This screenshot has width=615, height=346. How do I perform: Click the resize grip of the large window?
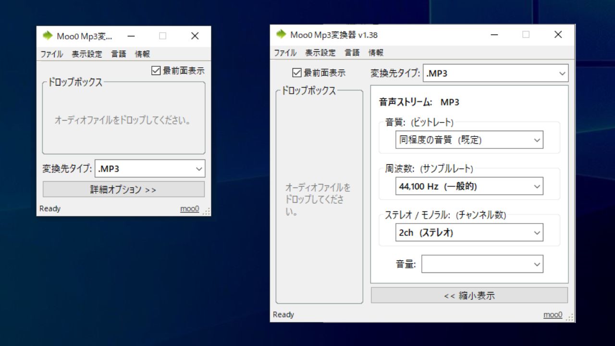570,318
